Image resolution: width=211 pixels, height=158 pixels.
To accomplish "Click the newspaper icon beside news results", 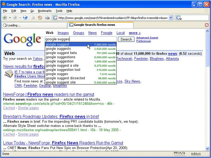I will 9,74.
